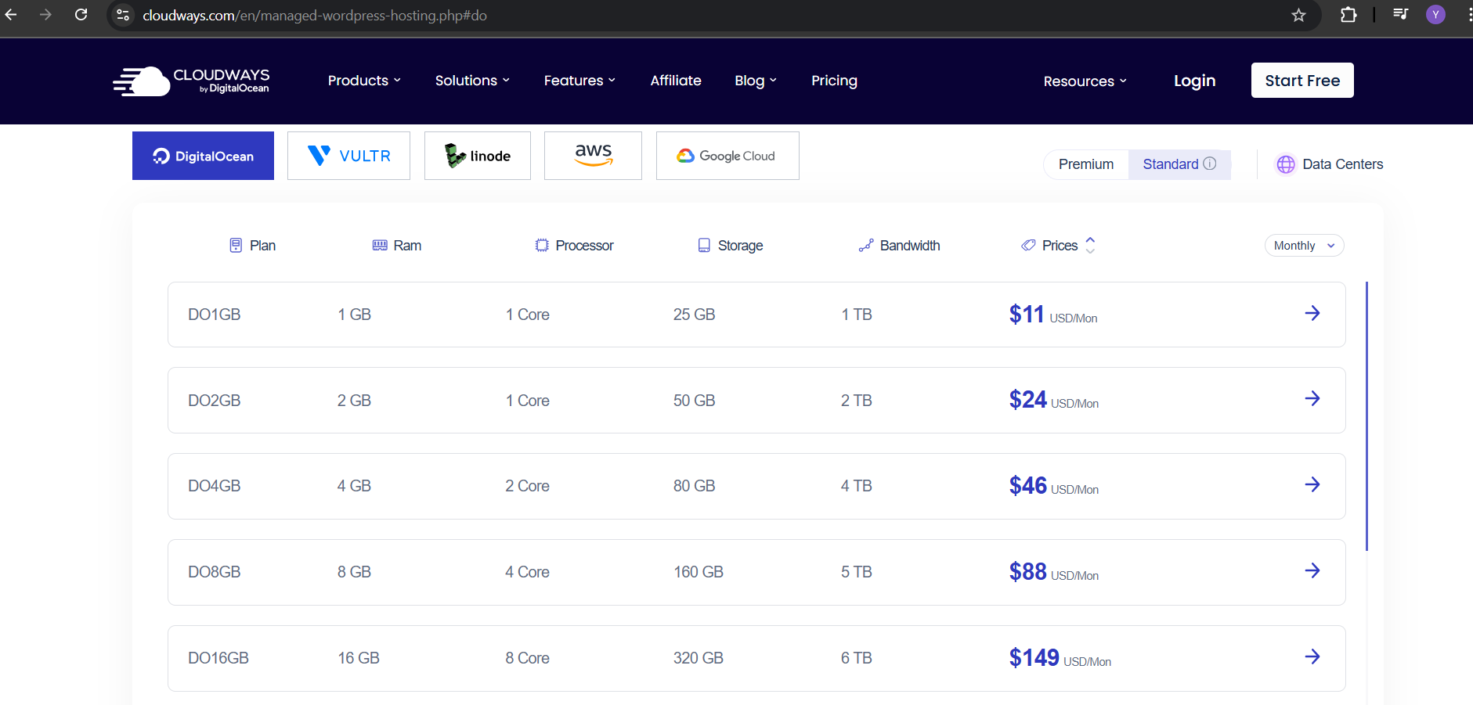Viewport: 1473px width, 705px height.
Task: Open the Affiliate page
Action: click(x=676, y=81)
